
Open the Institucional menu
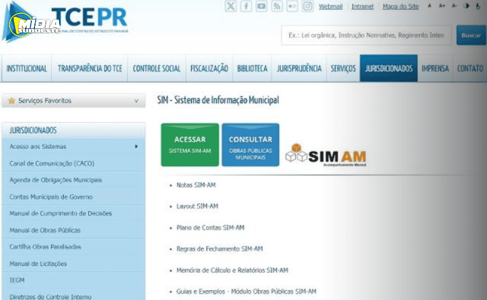[x=27, y=68]
